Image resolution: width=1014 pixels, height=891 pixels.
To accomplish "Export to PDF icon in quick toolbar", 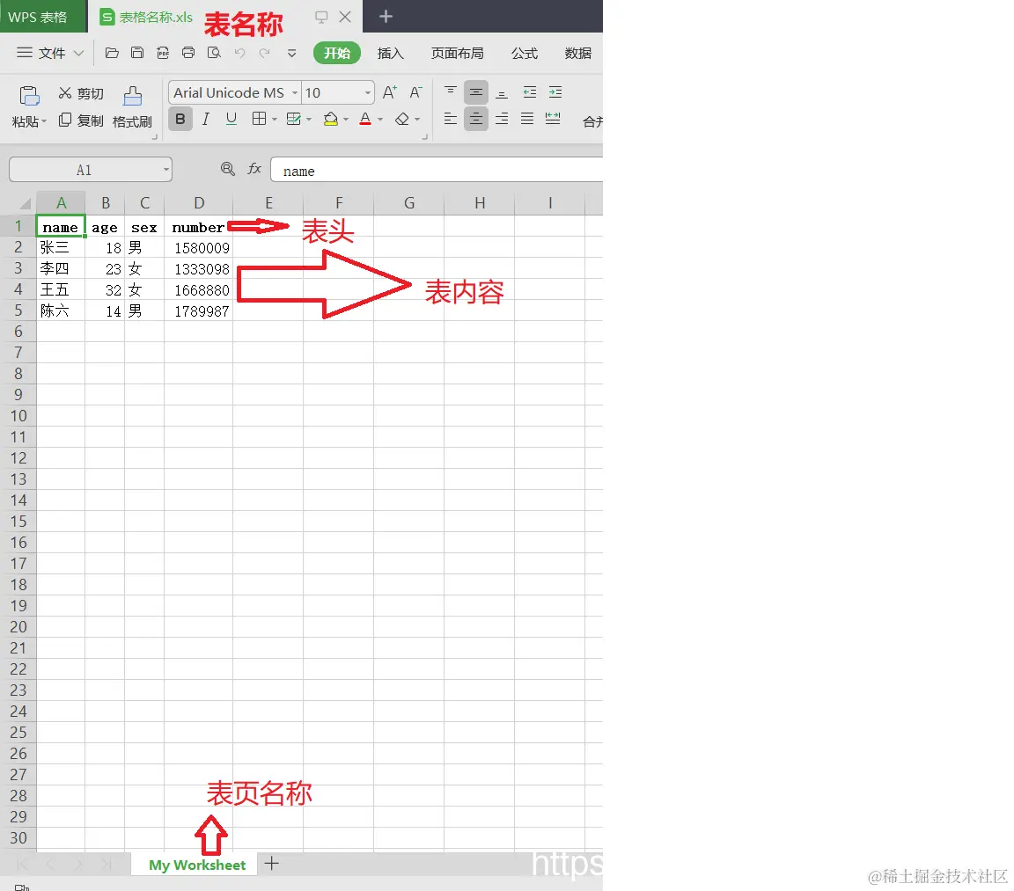I will click(163, 53).
